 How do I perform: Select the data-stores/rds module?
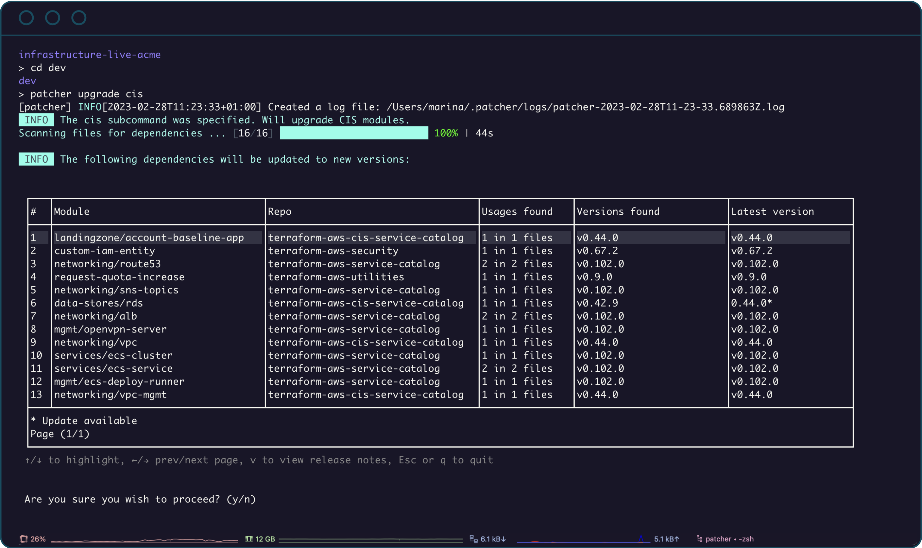tap(98, 303)
